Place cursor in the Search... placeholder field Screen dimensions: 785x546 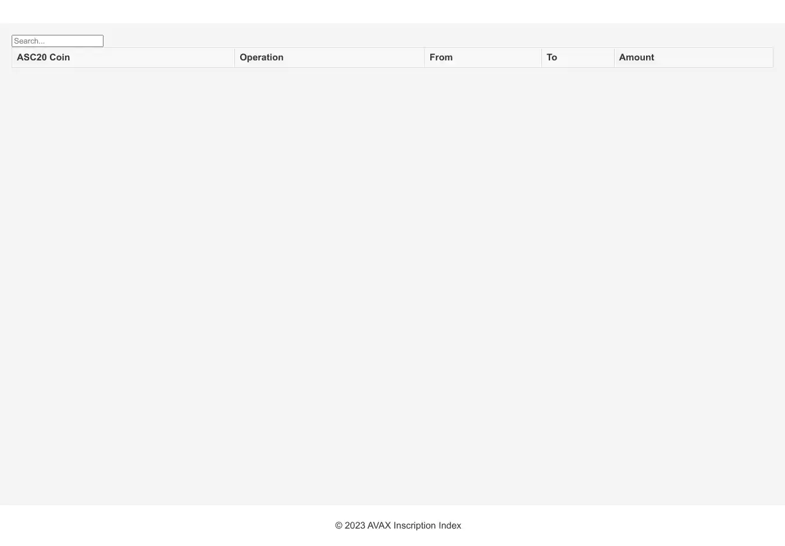click(58, 41)
